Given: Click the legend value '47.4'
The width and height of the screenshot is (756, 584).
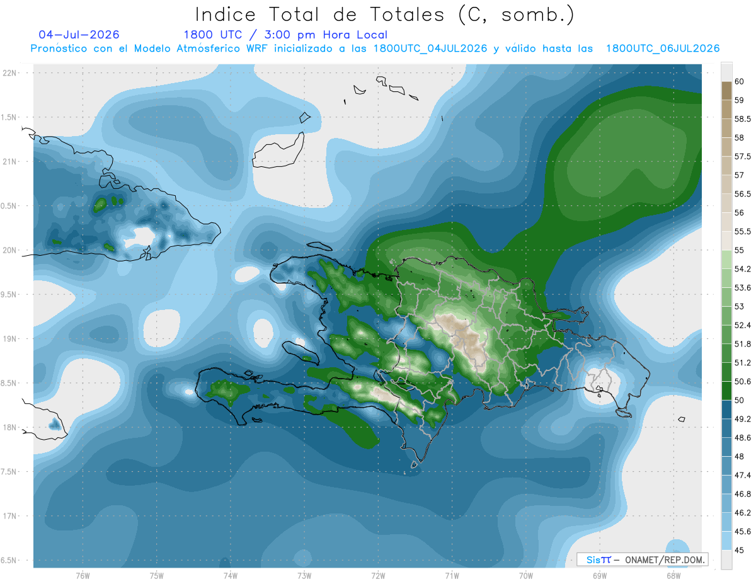Looking at the screenshot, I should 743,475.
